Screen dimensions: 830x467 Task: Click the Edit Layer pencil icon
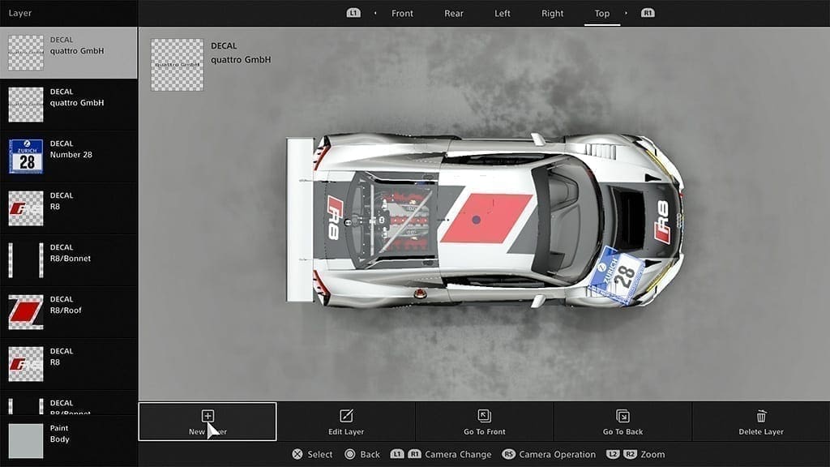346,416
